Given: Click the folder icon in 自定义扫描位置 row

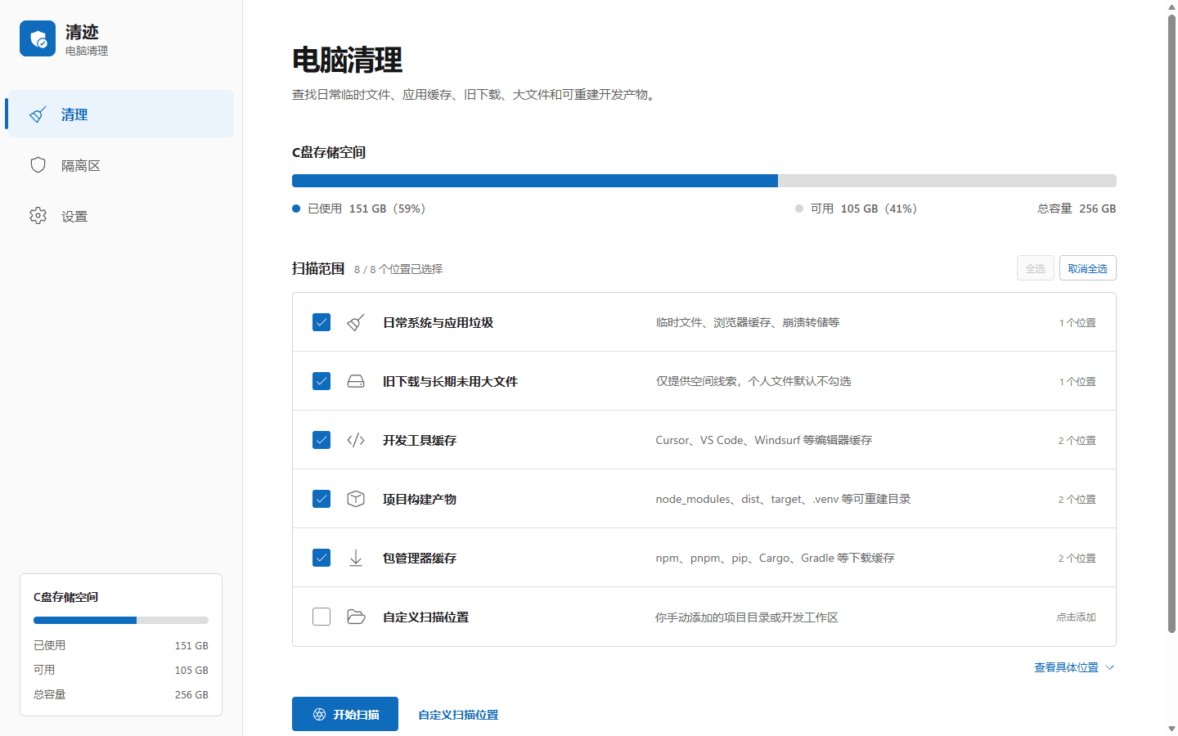Looking at the screenshot, I should coord(356,617).
